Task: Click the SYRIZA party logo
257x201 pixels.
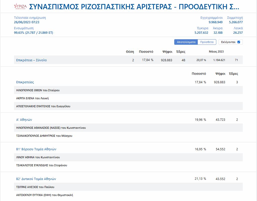Action: [x=20, y=6]
